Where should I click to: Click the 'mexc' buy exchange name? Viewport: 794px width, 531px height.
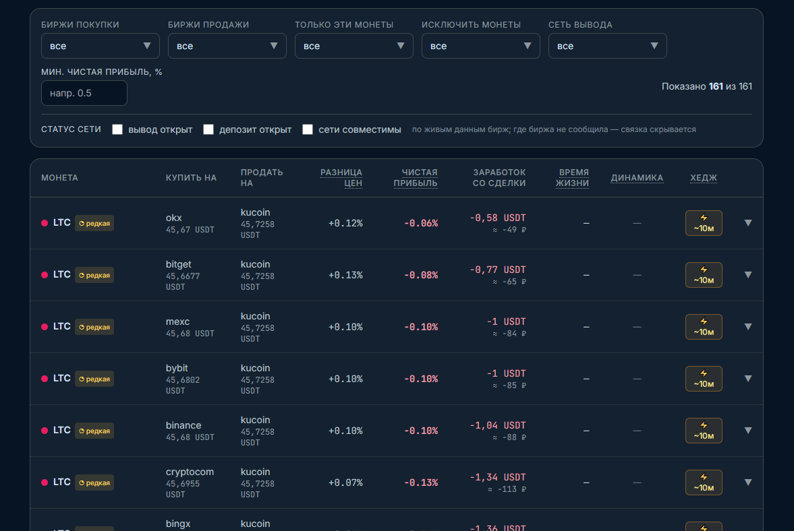click(177, 321)
